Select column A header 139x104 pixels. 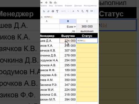(x=50, y=21)
